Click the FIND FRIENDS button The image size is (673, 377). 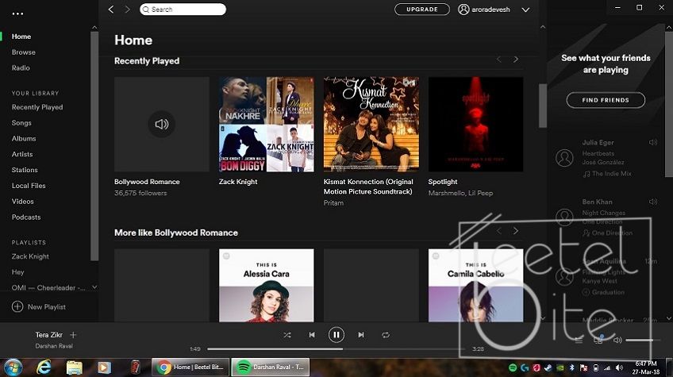pyautogui.click(x=606, y=100)
